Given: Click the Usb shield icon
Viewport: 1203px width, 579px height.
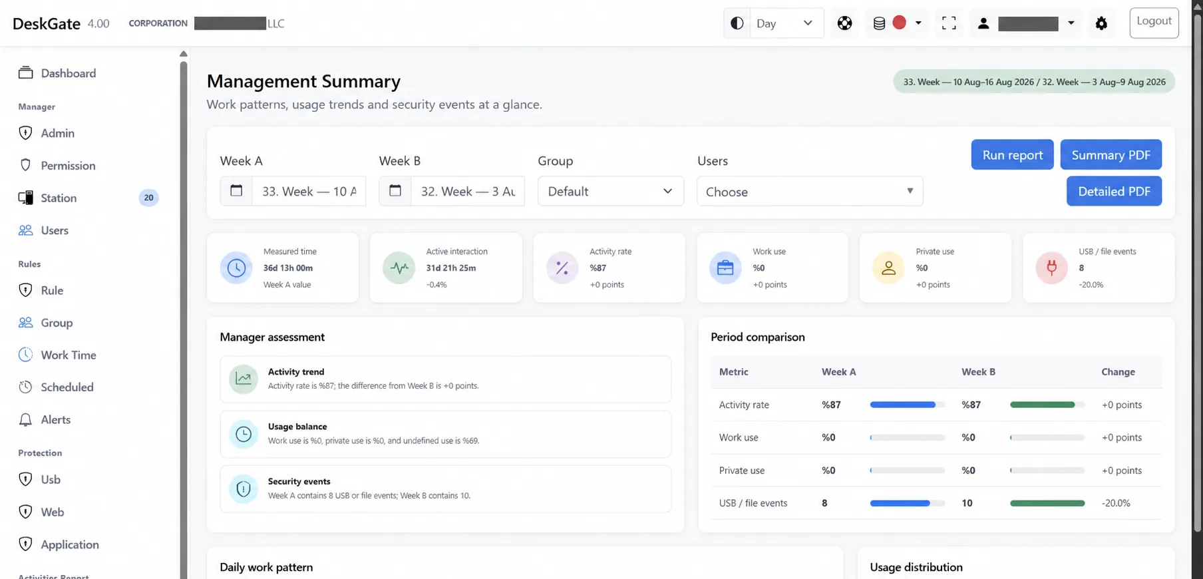Looking at the screenshot, I should tap(25, 479).
